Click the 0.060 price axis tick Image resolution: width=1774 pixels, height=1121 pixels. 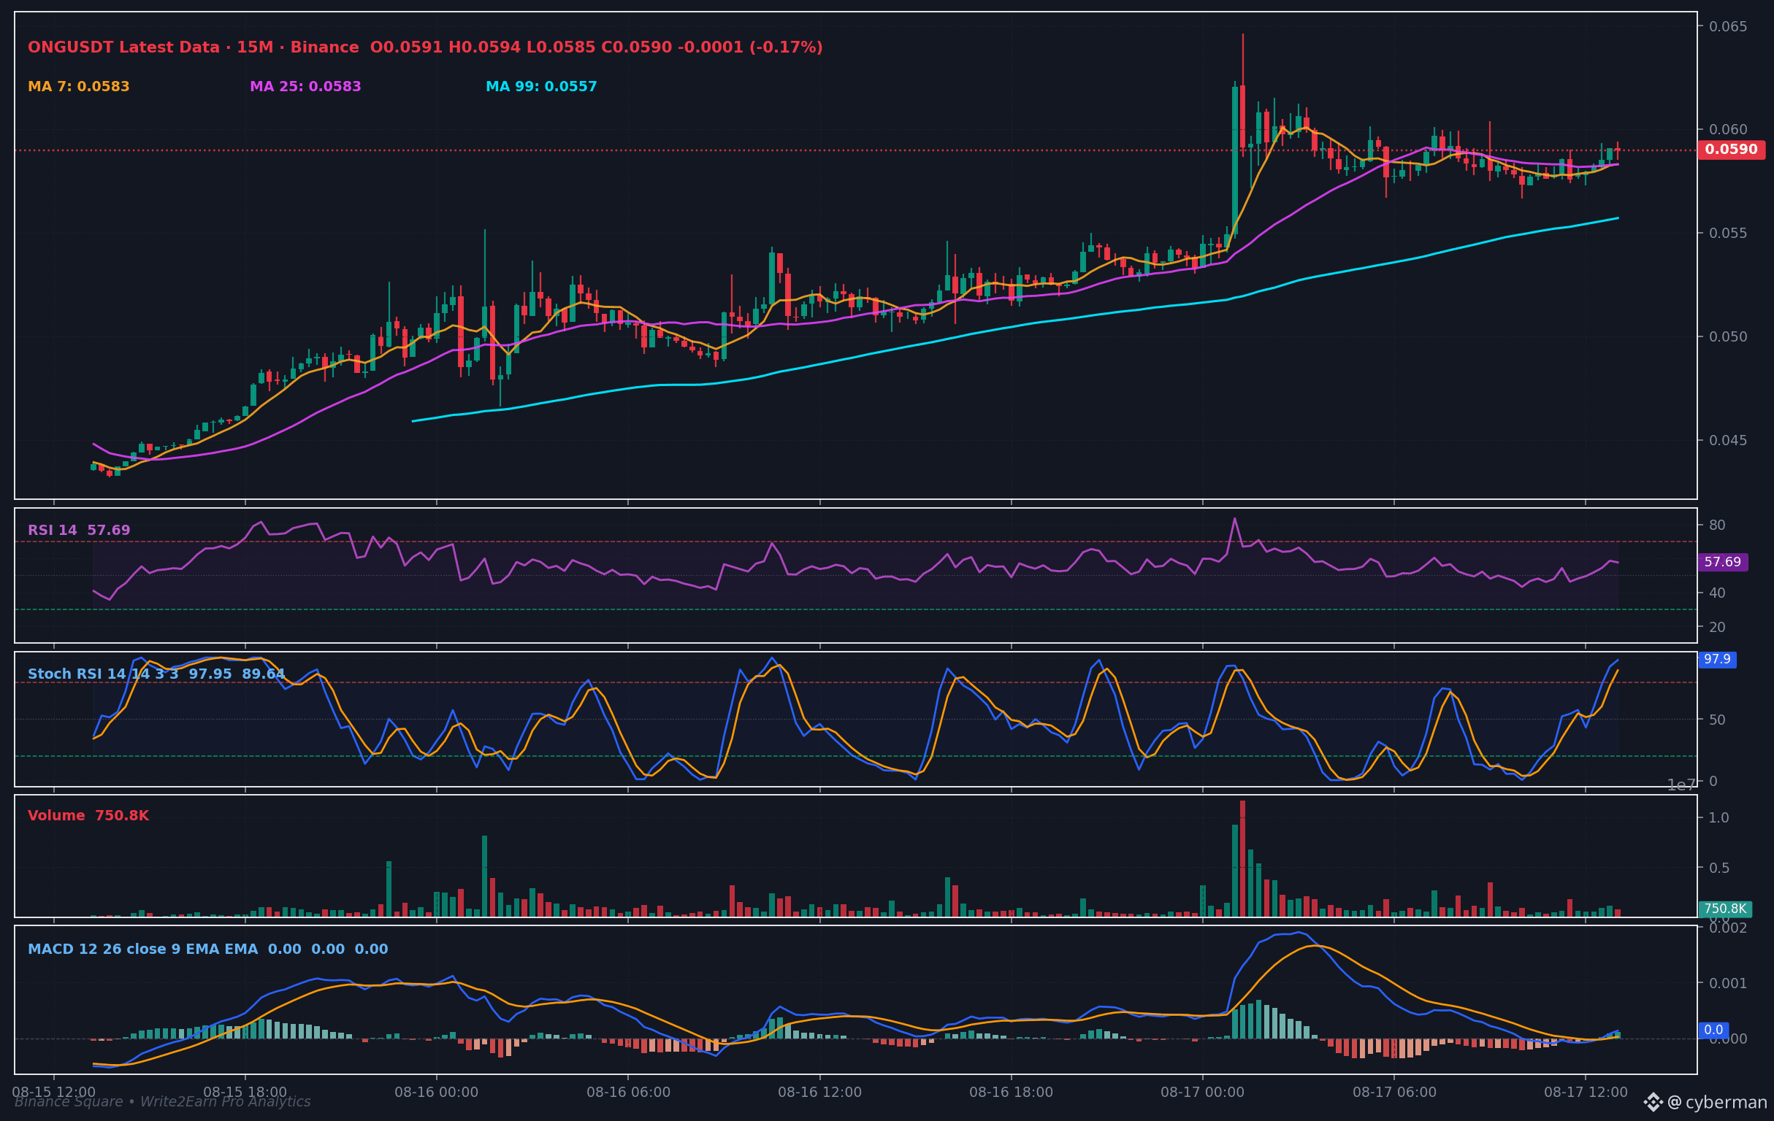(1728, 130)
